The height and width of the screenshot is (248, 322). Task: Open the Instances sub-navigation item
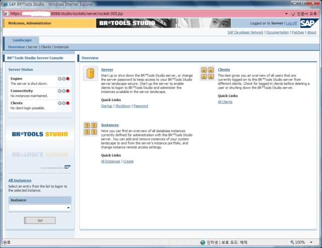[x=61, y=47]
